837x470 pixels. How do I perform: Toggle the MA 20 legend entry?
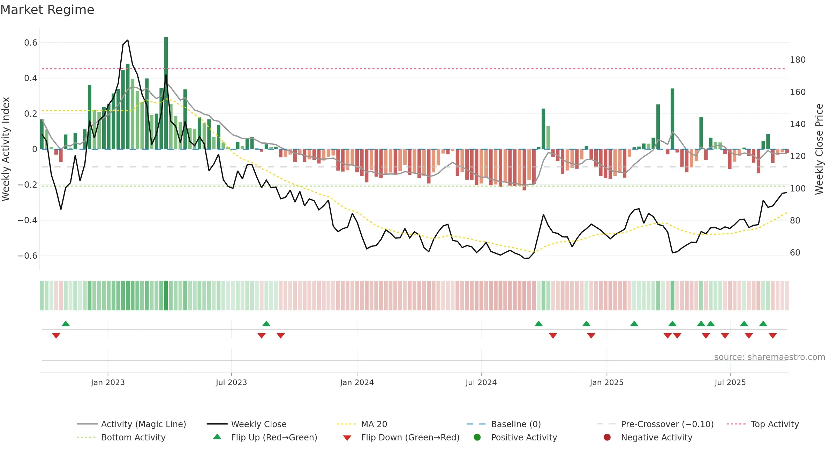(x=362, y=424)
